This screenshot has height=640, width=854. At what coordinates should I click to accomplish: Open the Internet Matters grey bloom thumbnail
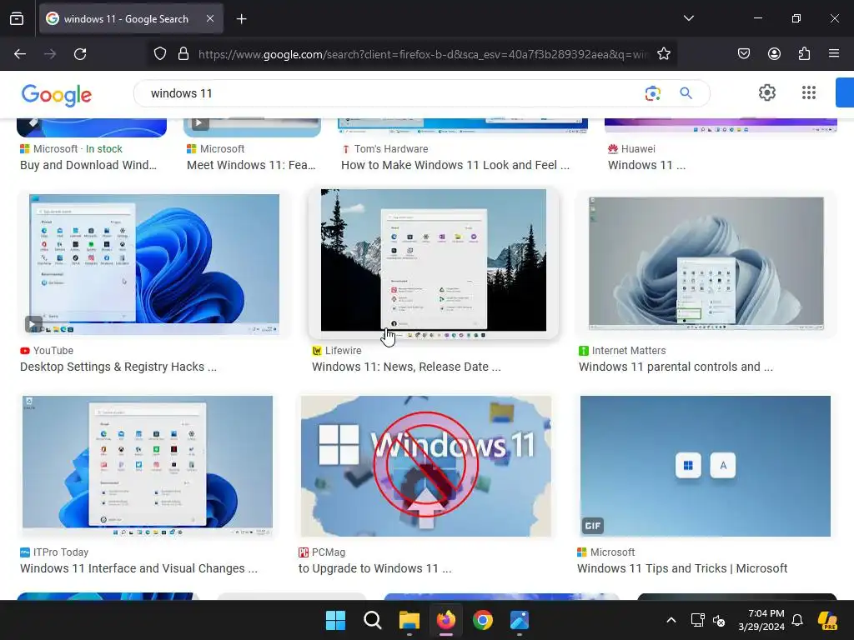click(706, 263)
